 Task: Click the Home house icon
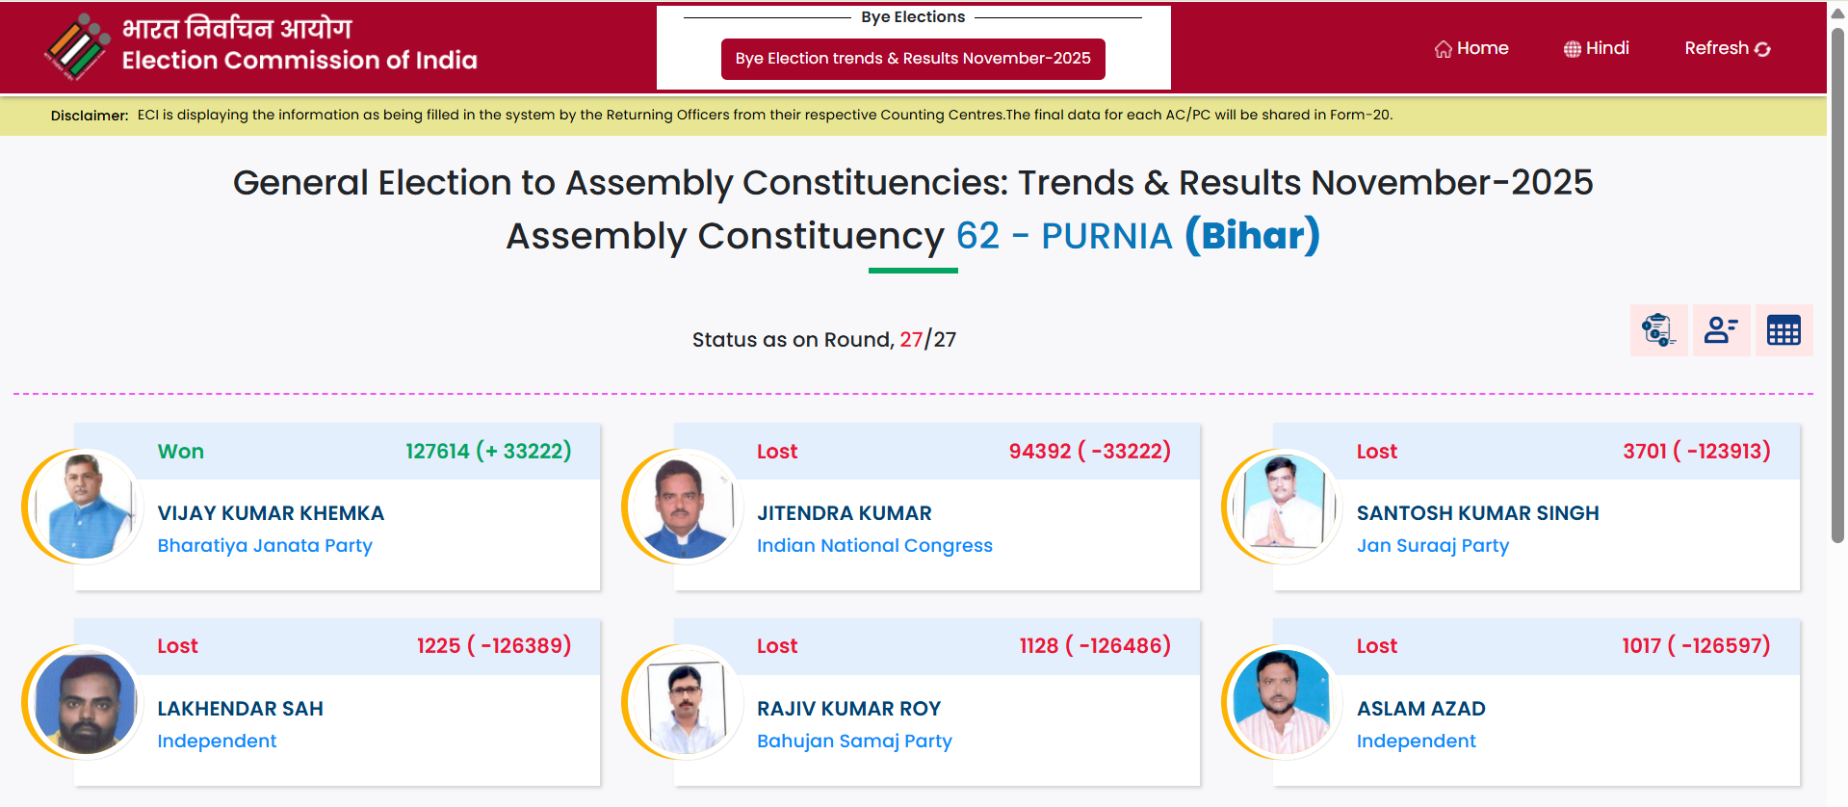pyautogui.click(x=1443, y=49)
